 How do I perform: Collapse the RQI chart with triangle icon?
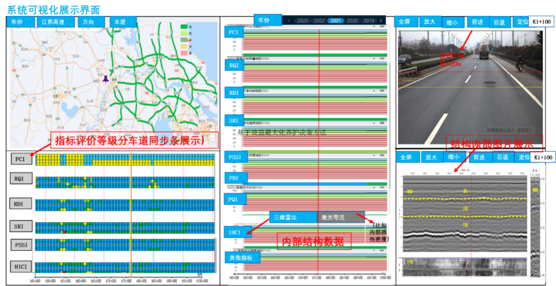pyautogui.click(x=373, y=58)
